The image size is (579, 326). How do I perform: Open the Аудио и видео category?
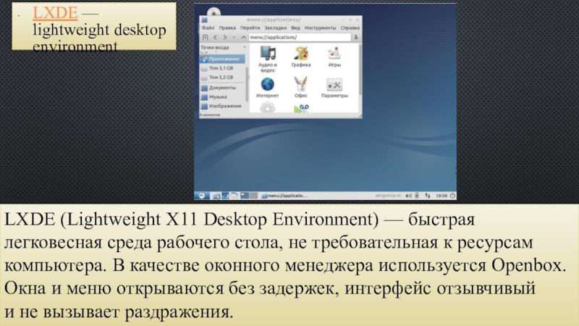pos(267,59)
